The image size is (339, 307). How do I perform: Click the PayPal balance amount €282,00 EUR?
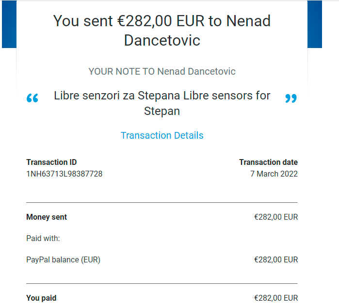[x=276, y=259]
